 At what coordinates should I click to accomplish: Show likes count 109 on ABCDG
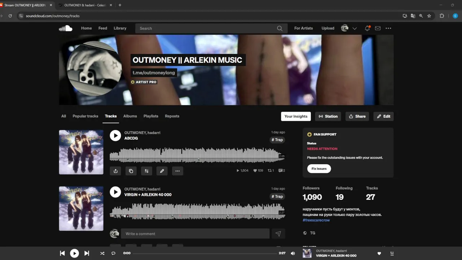(x=258, y=170)
